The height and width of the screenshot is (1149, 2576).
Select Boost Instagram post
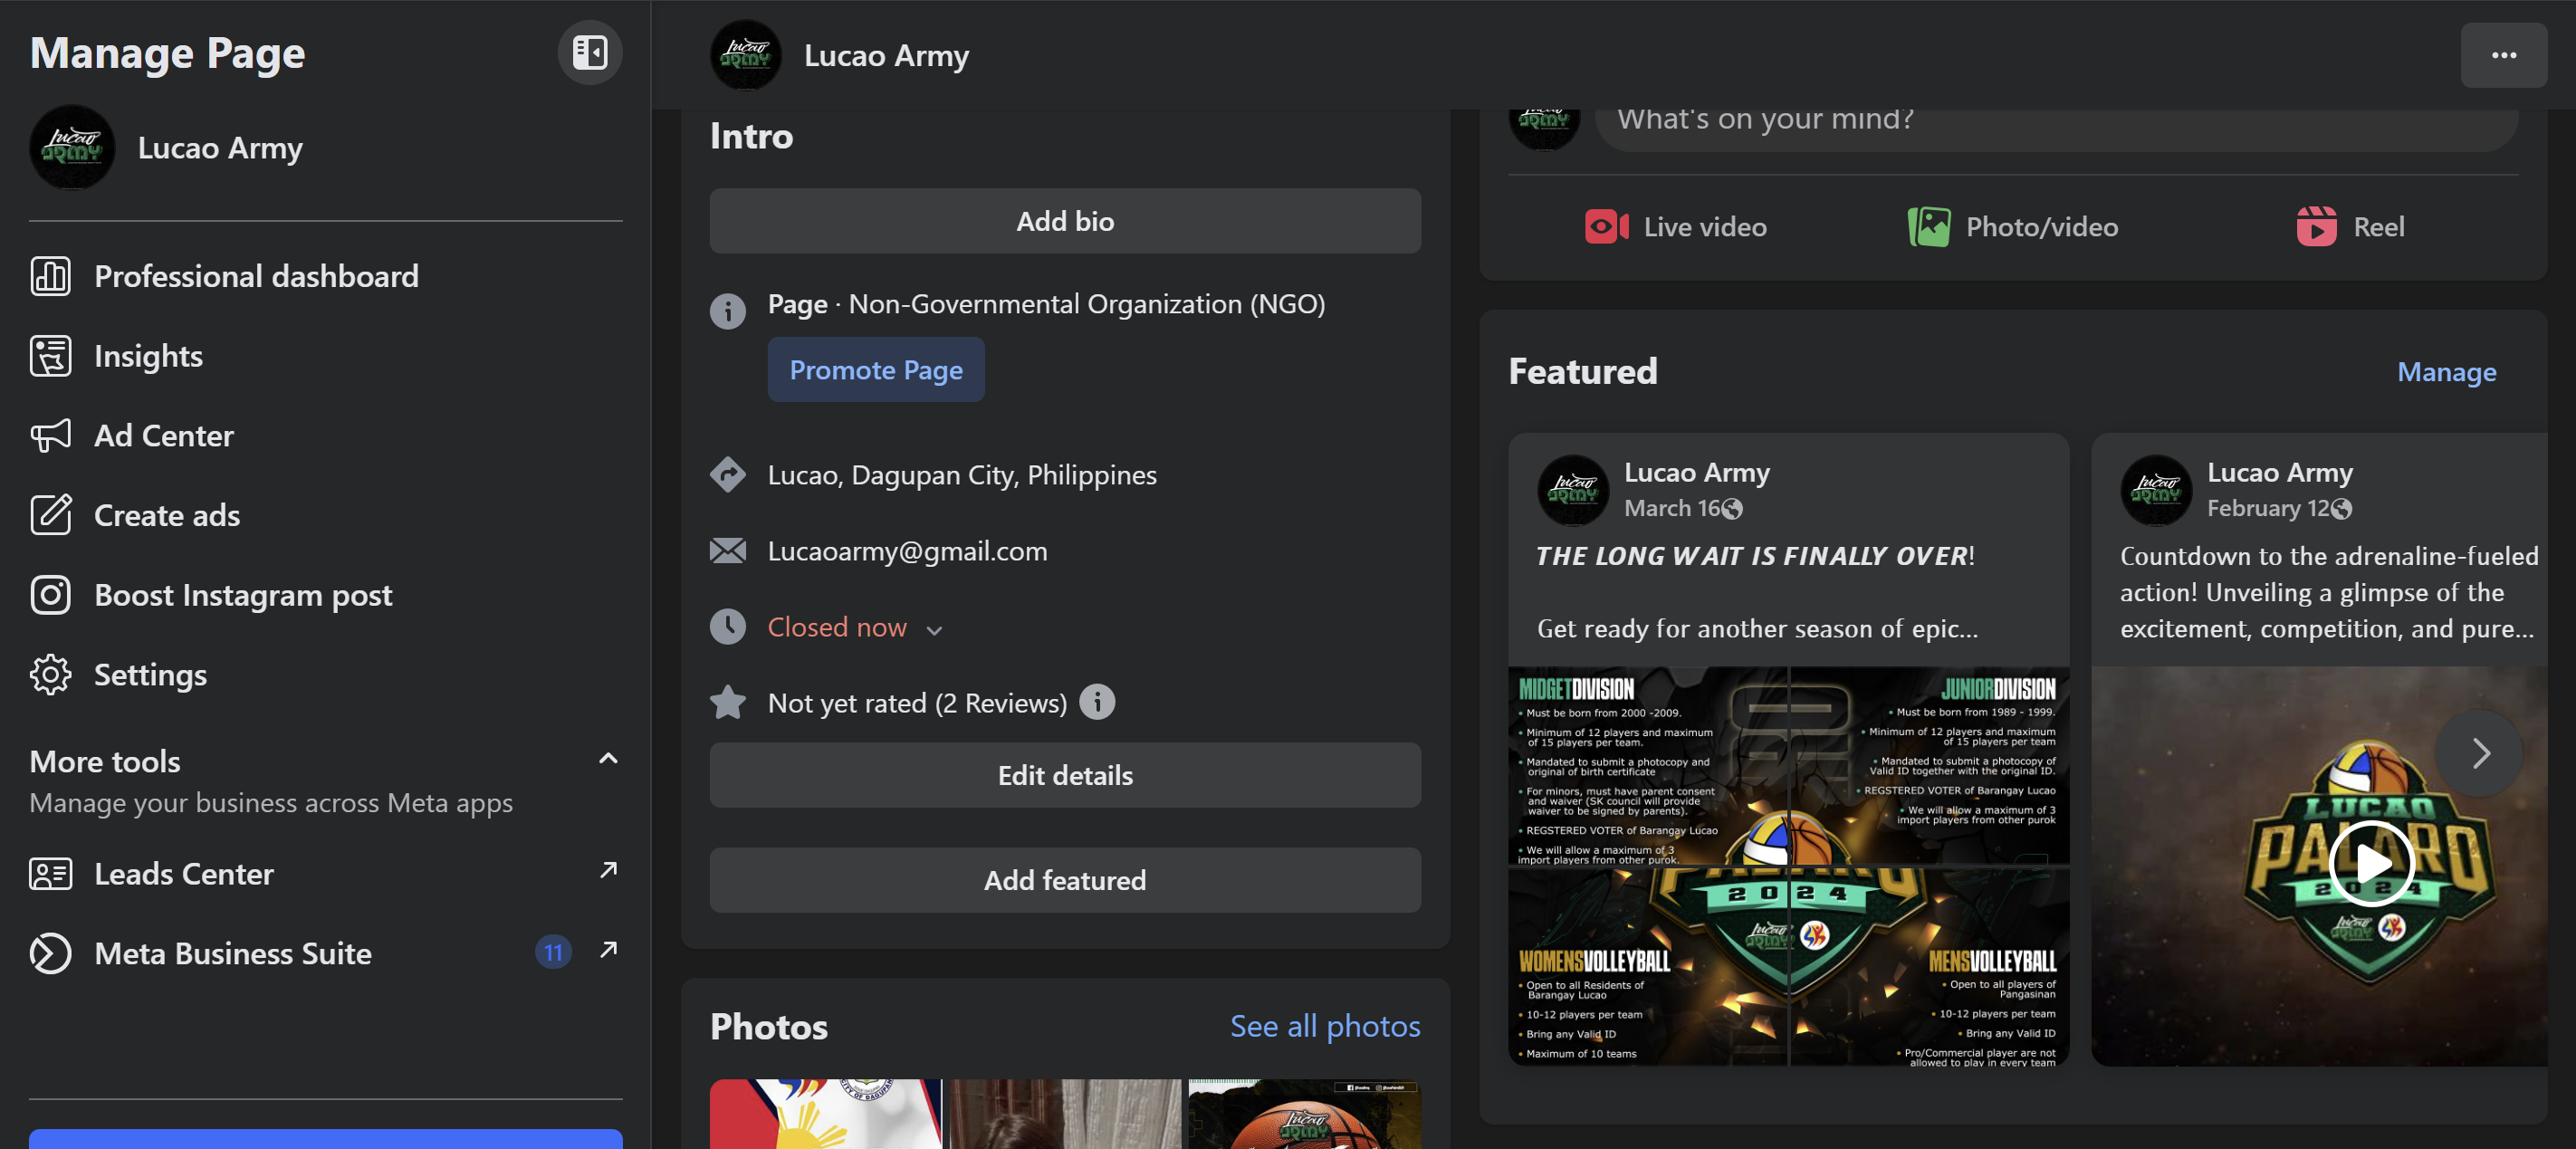[242, 595]
